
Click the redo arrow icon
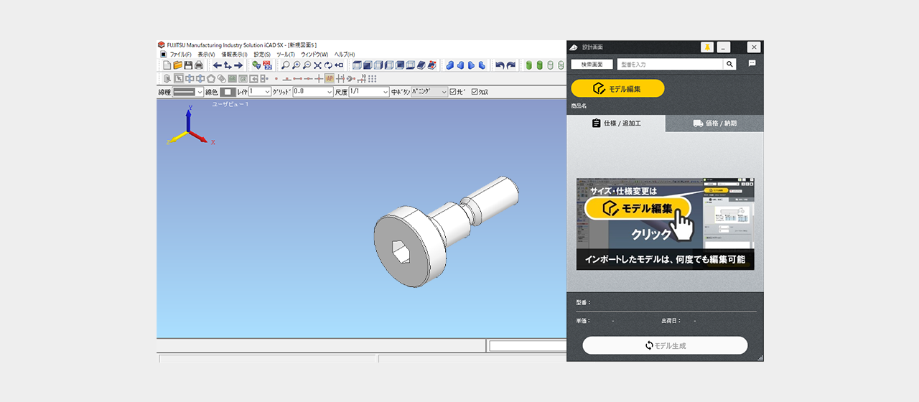(x=511, y=65)
